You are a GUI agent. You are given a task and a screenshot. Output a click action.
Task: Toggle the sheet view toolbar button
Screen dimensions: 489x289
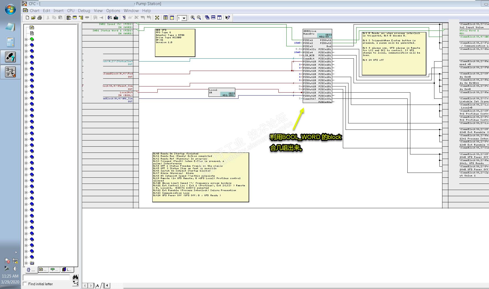tap(172, 18)
